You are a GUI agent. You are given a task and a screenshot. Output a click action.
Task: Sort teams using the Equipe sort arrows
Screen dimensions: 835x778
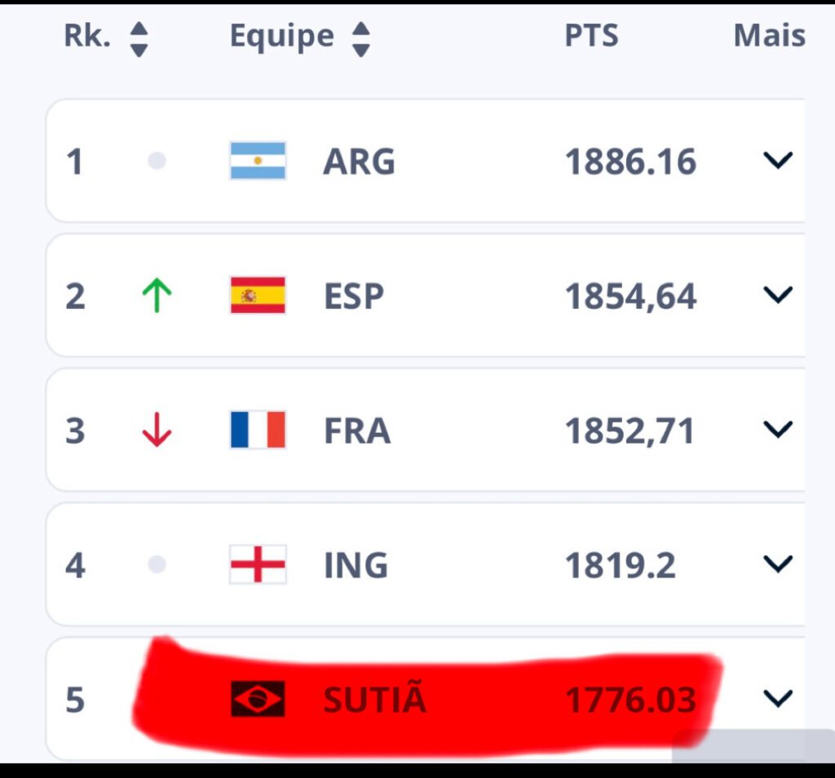tap(361, 39)
